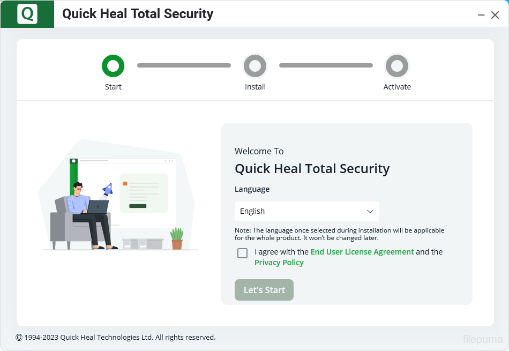Viewport: 509px width, 351px height.
Task: Open the End User License Agreement link
Action: click(362, 252)
